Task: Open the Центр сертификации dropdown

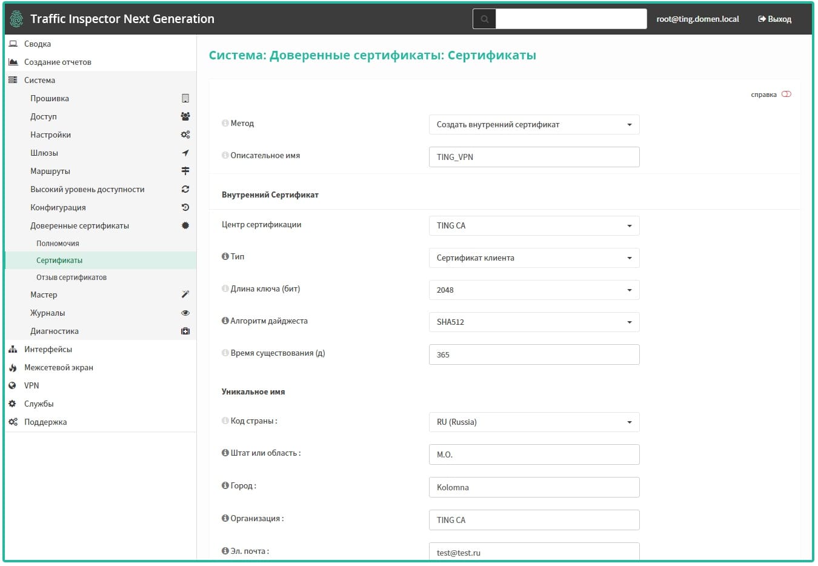Action: click(x=534, y=225)
